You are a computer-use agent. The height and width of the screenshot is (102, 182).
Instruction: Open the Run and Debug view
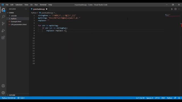tap(3, 31)
